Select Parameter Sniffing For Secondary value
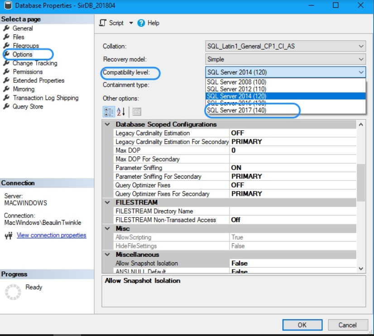374x336 pixels. point(293,176)
